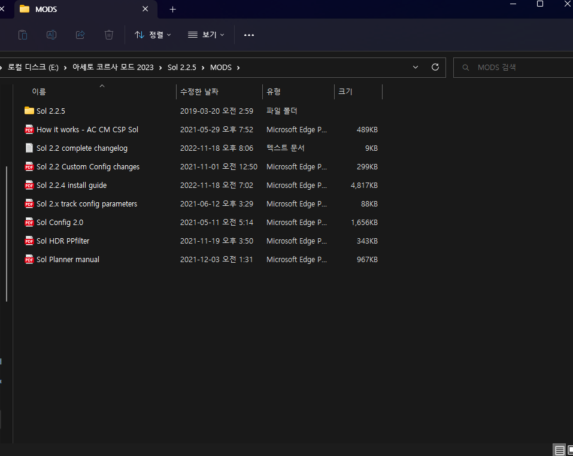Maximize the Explorer window

click(x=539, y=4)
